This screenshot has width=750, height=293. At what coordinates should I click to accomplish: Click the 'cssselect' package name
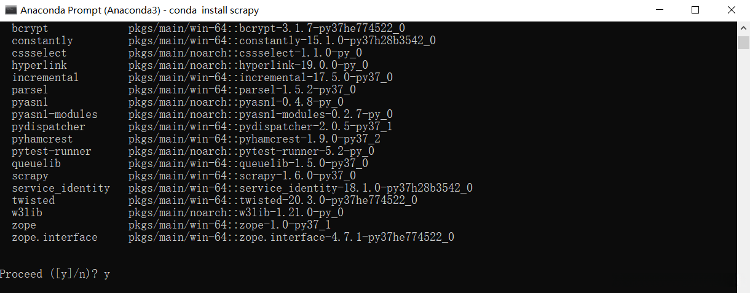pyautogui.click(x=39, y=53)
